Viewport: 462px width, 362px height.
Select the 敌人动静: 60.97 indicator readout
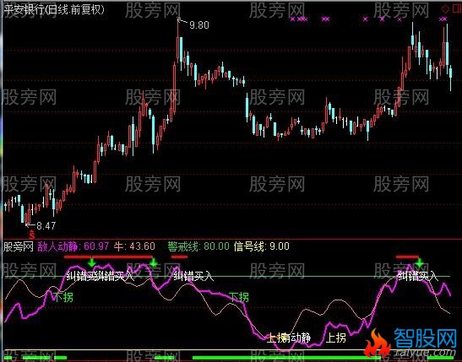coord(73,246)
